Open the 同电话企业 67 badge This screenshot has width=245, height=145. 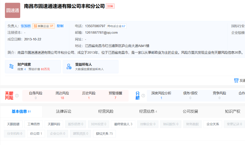pos(116,26)
